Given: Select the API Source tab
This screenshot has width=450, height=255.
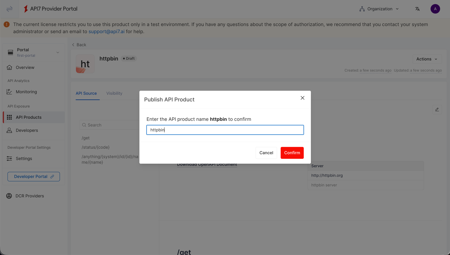Looking at the screenshot, I should [x=87, y=93].
